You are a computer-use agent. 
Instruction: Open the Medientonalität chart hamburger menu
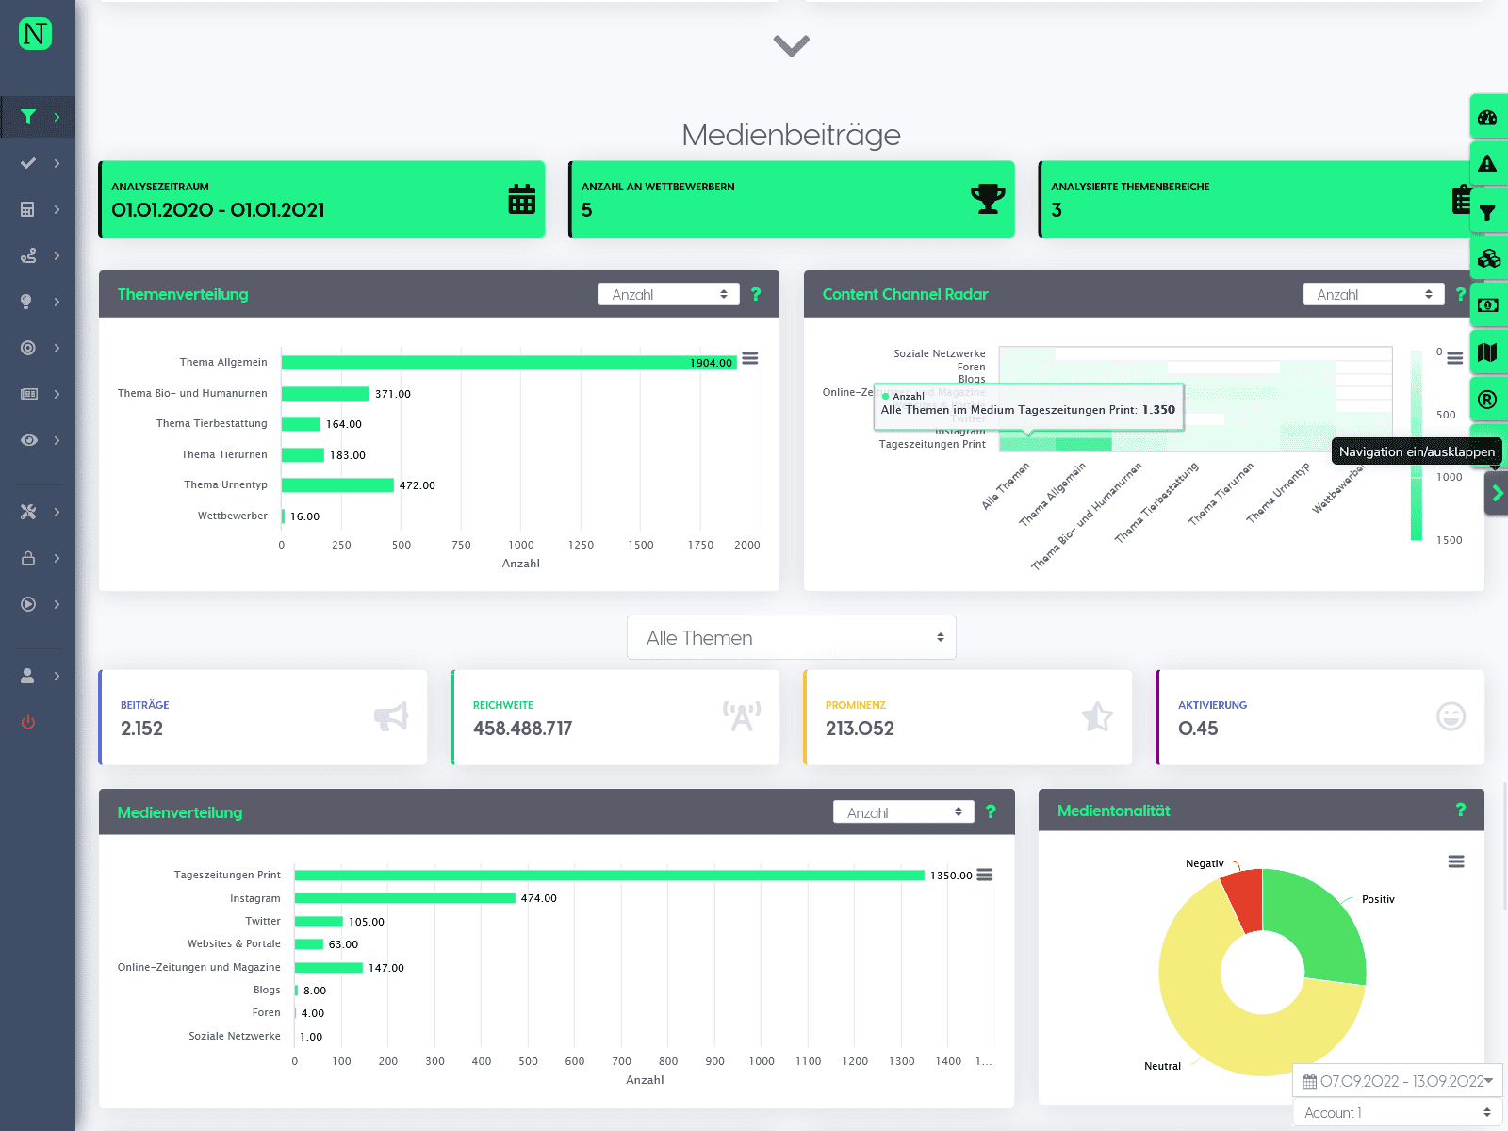(x=1456, y=861)
